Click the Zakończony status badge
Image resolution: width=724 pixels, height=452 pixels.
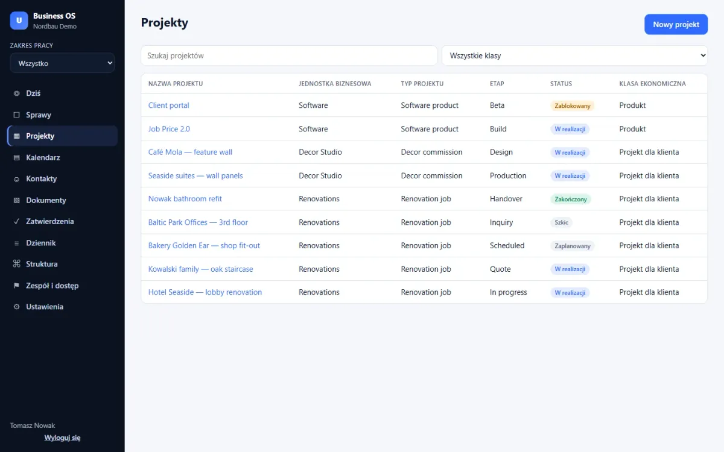point(571,199)
